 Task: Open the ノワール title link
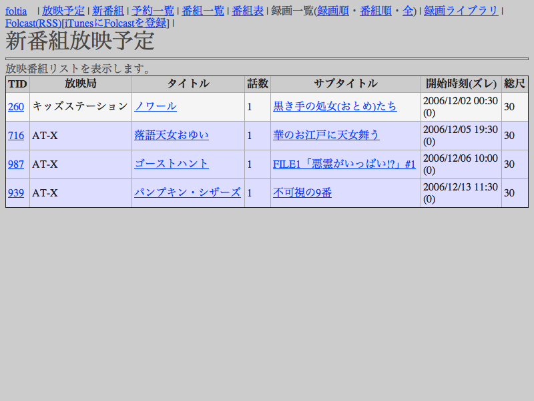pyautogui.click(x=156, y=107)
